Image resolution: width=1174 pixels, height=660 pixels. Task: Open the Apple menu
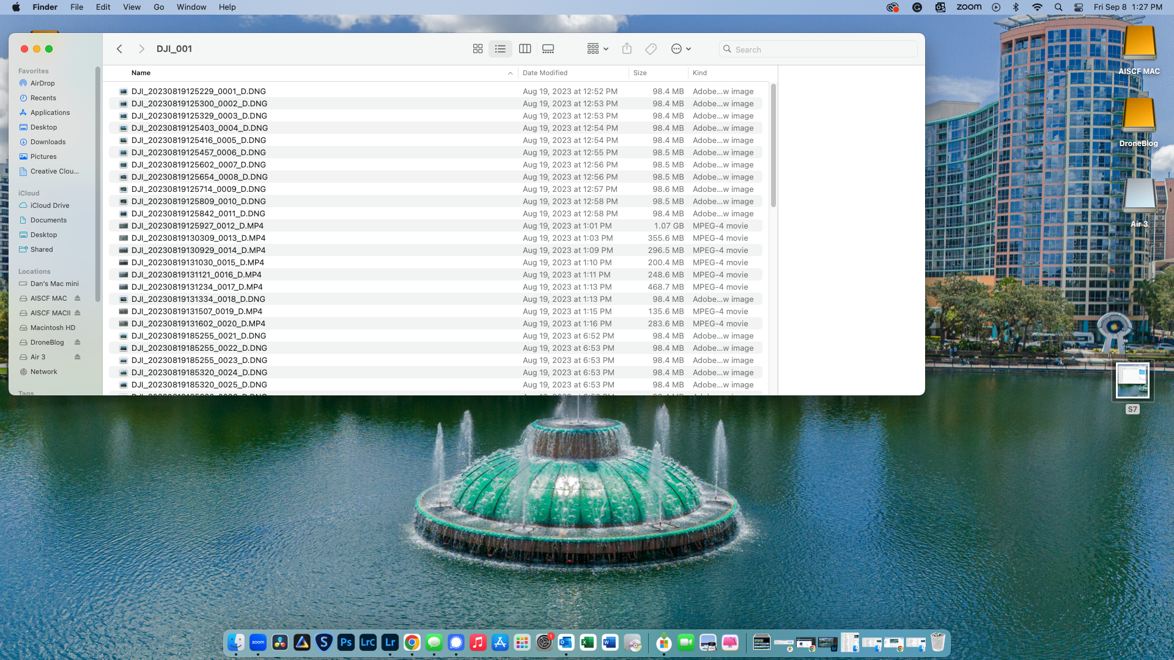click(16, 7)
